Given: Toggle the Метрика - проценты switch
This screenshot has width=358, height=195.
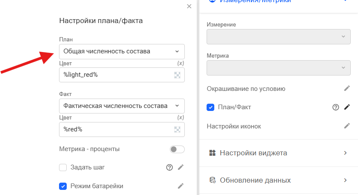Looking at the screenshot, I should click(177, 149).
